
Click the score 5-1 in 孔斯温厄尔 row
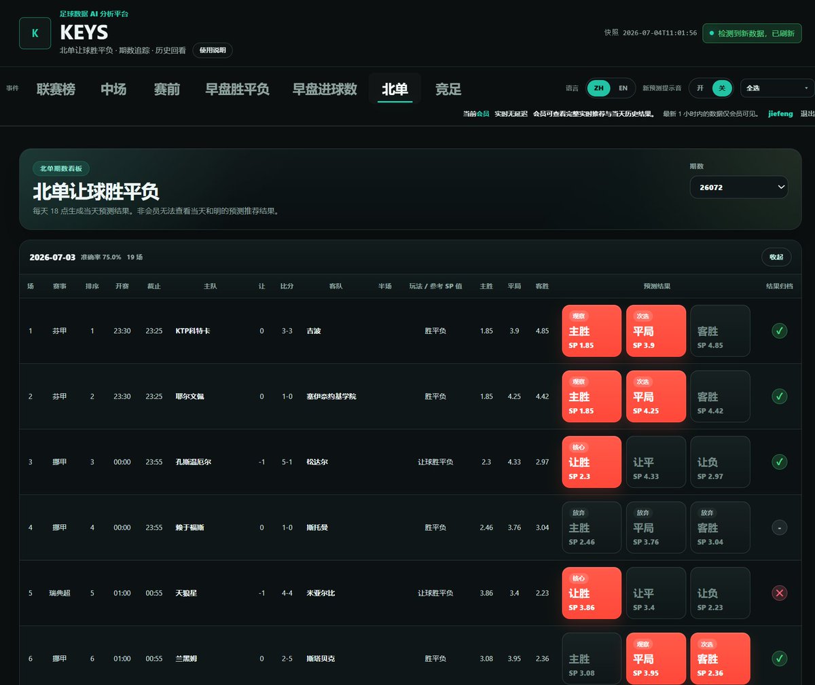point(287,462)
